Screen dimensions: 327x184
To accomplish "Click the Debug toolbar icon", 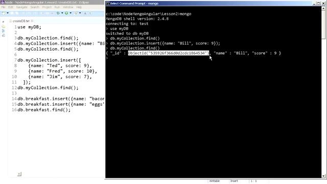I will 58,13.
